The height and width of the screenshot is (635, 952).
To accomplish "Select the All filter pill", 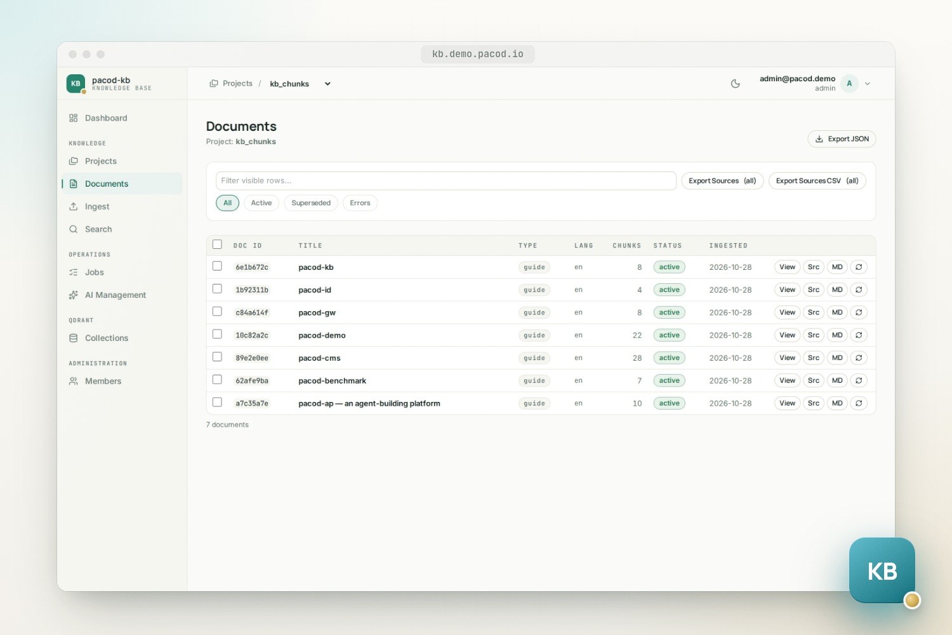I will [227, 203].
